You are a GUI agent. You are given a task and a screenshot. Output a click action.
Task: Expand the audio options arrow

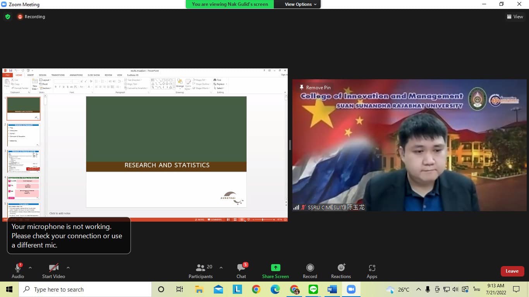click(30, 268)
